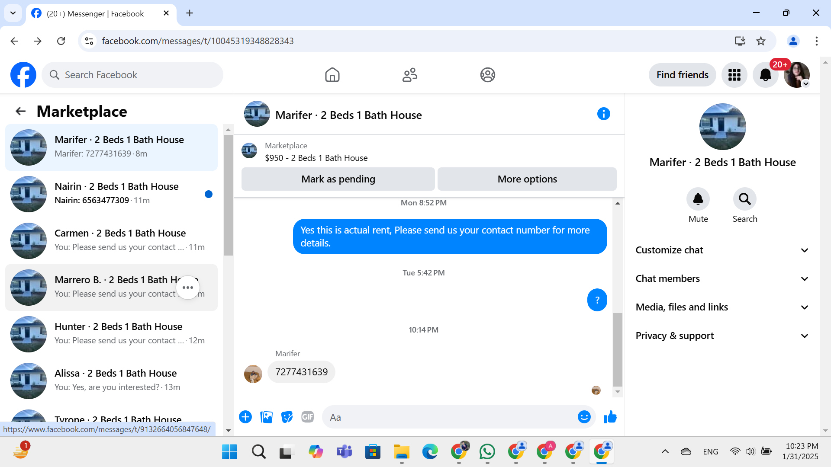Click the install app icon in address bar

coord(740,41)
